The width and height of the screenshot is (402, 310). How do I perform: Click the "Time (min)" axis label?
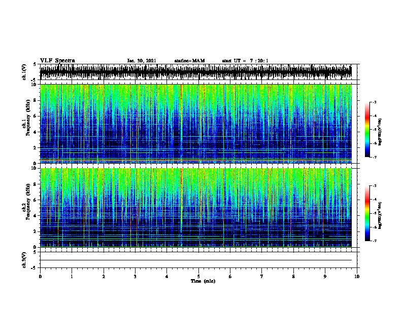(x=203, y=281)
